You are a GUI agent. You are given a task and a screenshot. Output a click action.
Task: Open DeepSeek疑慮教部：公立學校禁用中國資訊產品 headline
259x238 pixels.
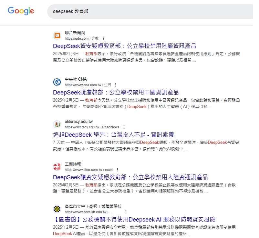116,93
